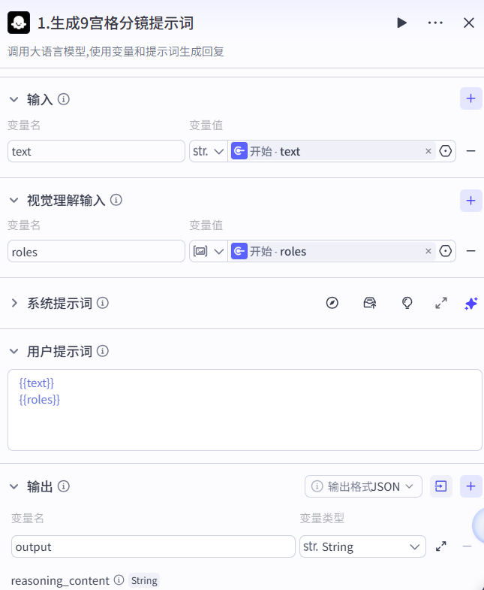
Task: Open the image type dropdown for roles
Action: pyautogui.click(x=208, y=251)
